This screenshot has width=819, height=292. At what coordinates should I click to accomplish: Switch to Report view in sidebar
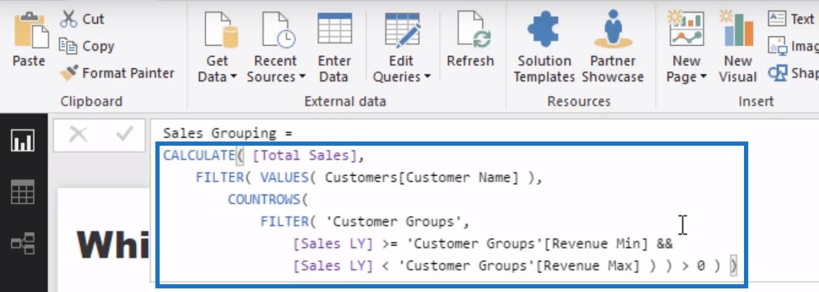pos(23,142)
